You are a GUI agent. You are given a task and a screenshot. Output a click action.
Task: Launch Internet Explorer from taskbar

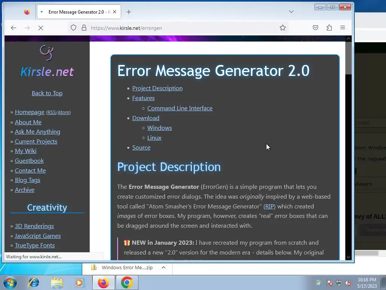click(34, 282)
